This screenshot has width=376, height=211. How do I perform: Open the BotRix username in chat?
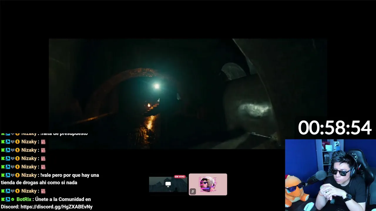pyautogui.click(x=24, y=199)
